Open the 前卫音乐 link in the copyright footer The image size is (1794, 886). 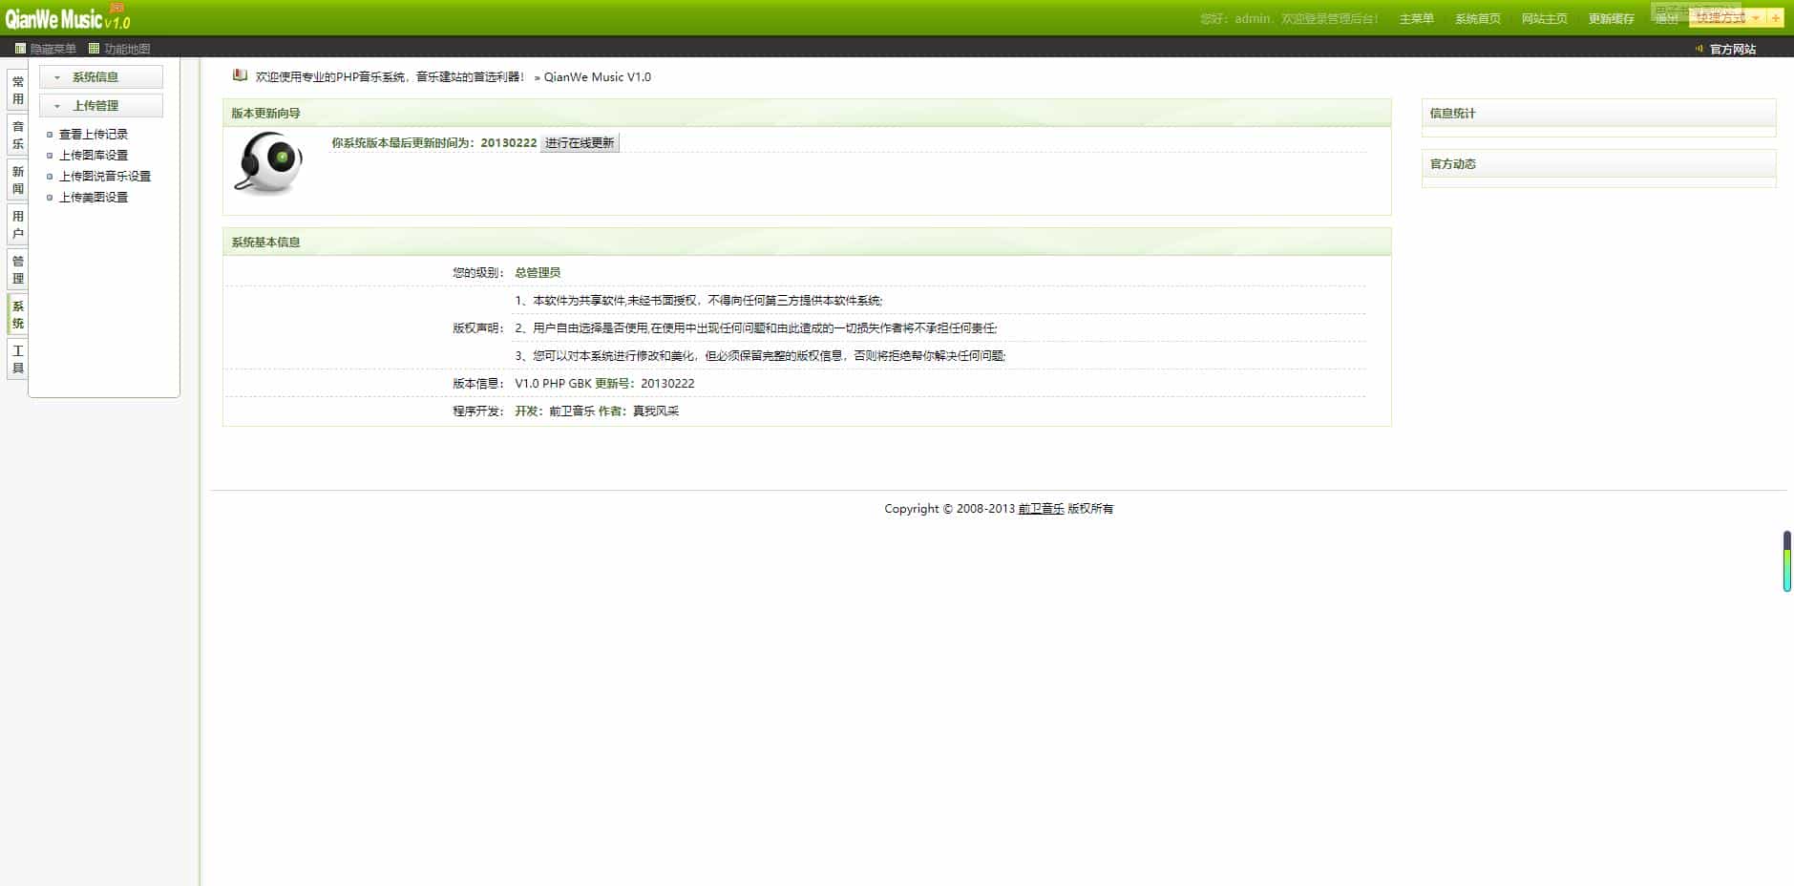1043,508
